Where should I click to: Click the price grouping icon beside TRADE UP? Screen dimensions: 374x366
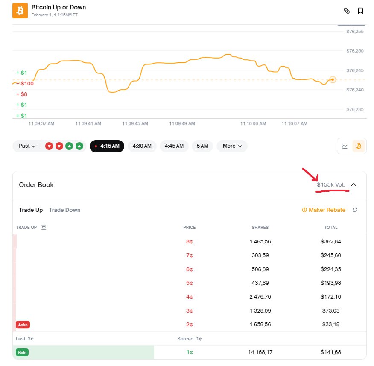point(44,227)
